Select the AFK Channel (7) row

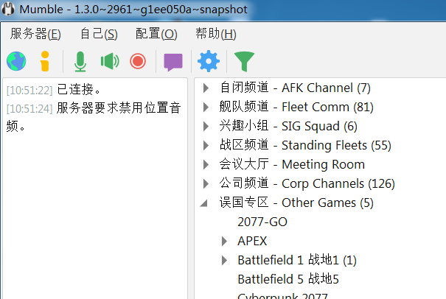point(295,88)
